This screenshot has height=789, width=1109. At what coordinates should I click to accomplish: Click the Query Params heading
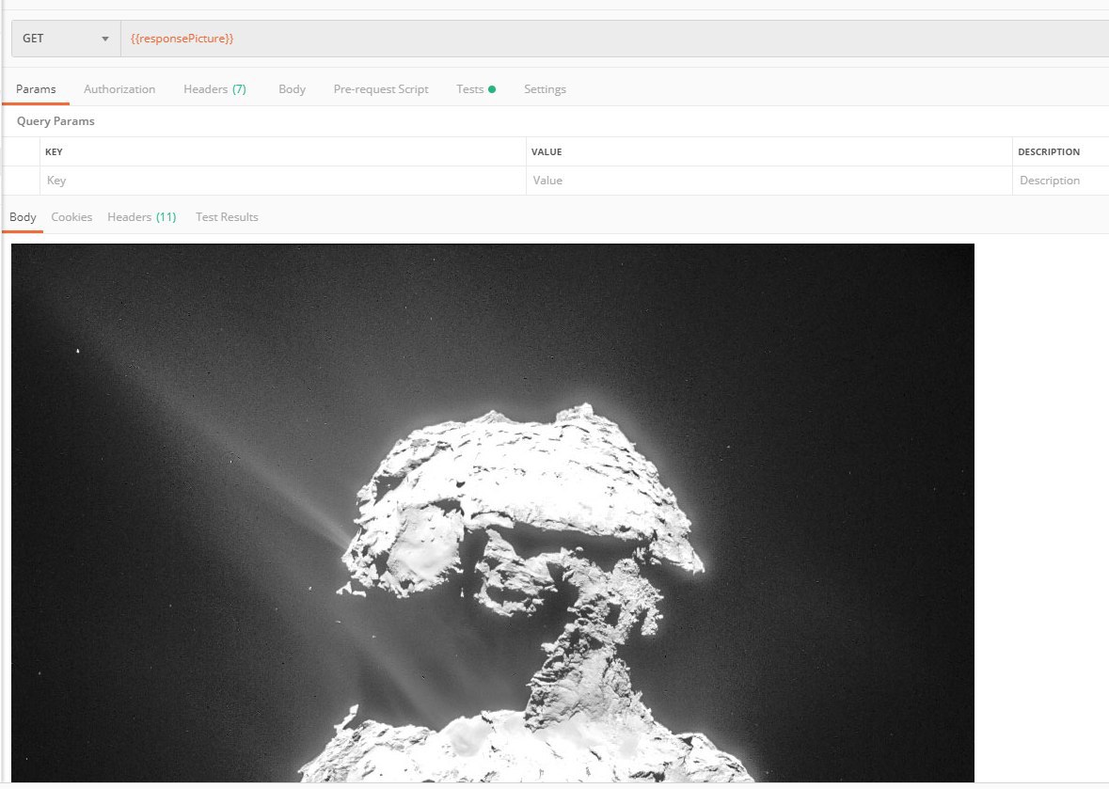[55, 121]
